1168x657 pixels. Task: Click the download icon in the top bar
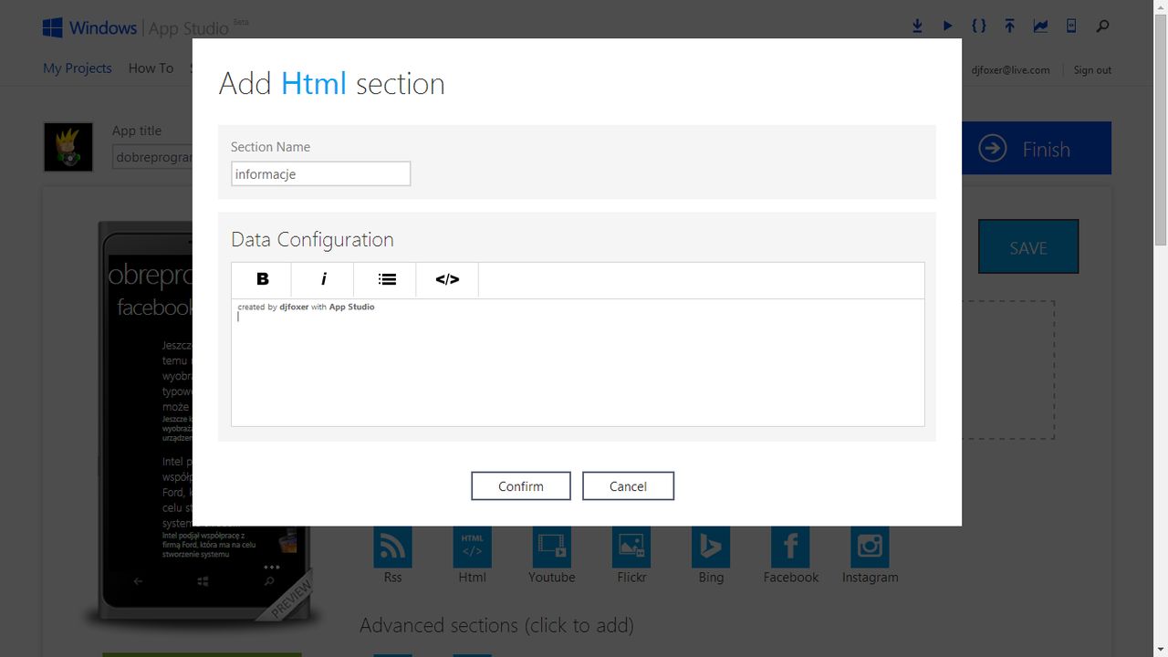point(917,26)
